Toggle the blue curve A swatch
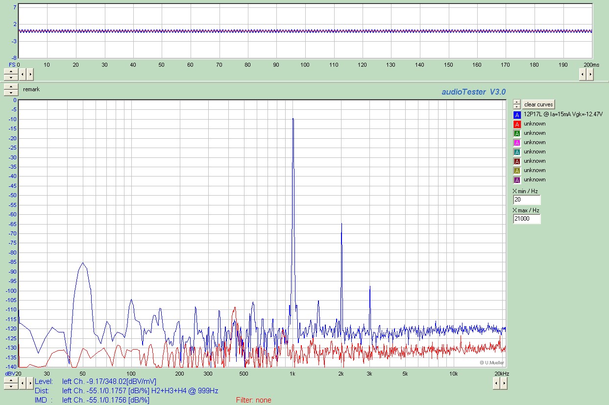609x405 pixels. [x=516, y=115]
